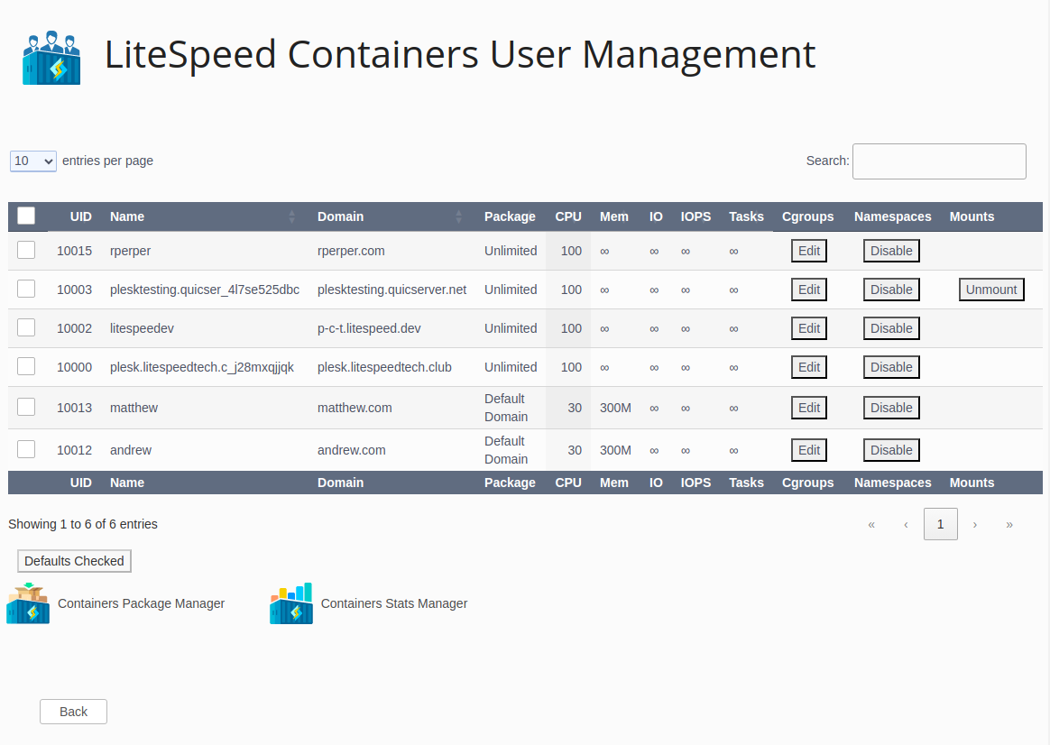Click the Back button

73,712
